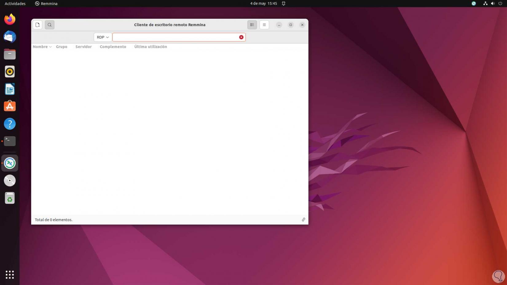Launch Thunderbird mail from the dock
The image size is (507, 285).
coord(10,37)
